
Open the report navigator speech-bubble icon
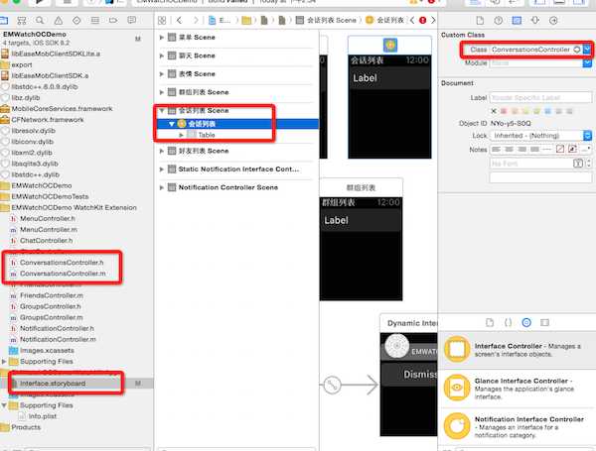pyautogui.click(x=131, y=20)
